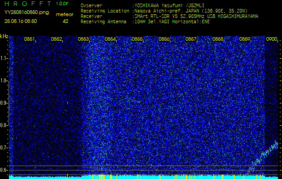Click the 0859 time marker
Screen dimensions: 282x179
[245, 39]
